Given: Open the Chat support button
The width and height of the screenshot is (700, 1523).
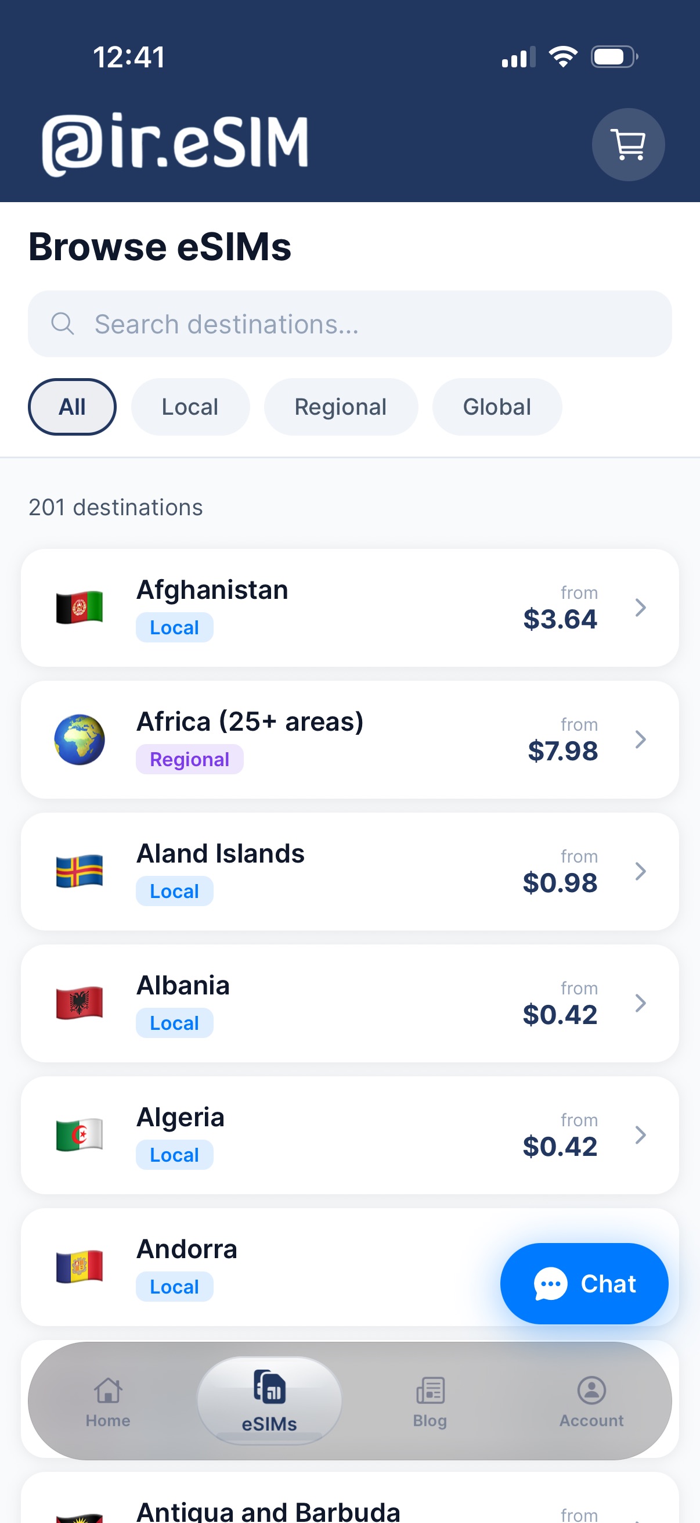Looking at the screenshot, I should [x=584, y=1283].
